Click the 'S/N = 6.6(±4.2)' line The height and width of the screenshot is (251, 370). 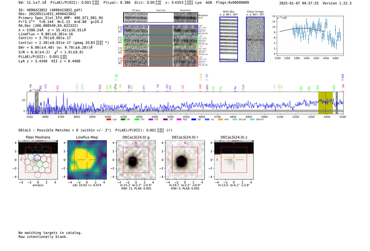34,52
